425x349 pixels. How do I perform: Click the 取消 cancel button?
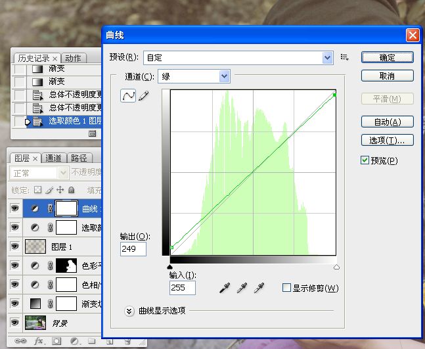(x=388, y=76)
